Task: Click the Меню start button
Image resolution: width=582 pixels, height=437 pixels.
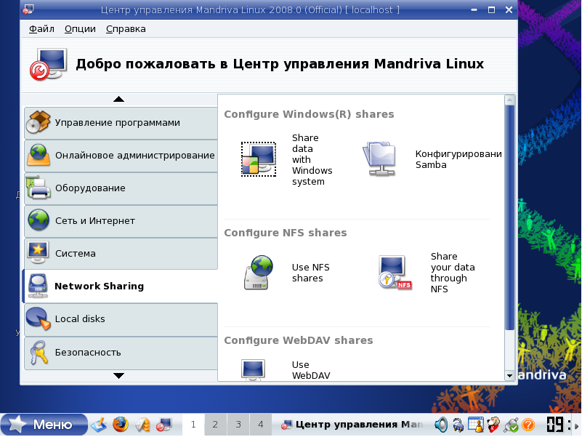Action: point(44,425)
